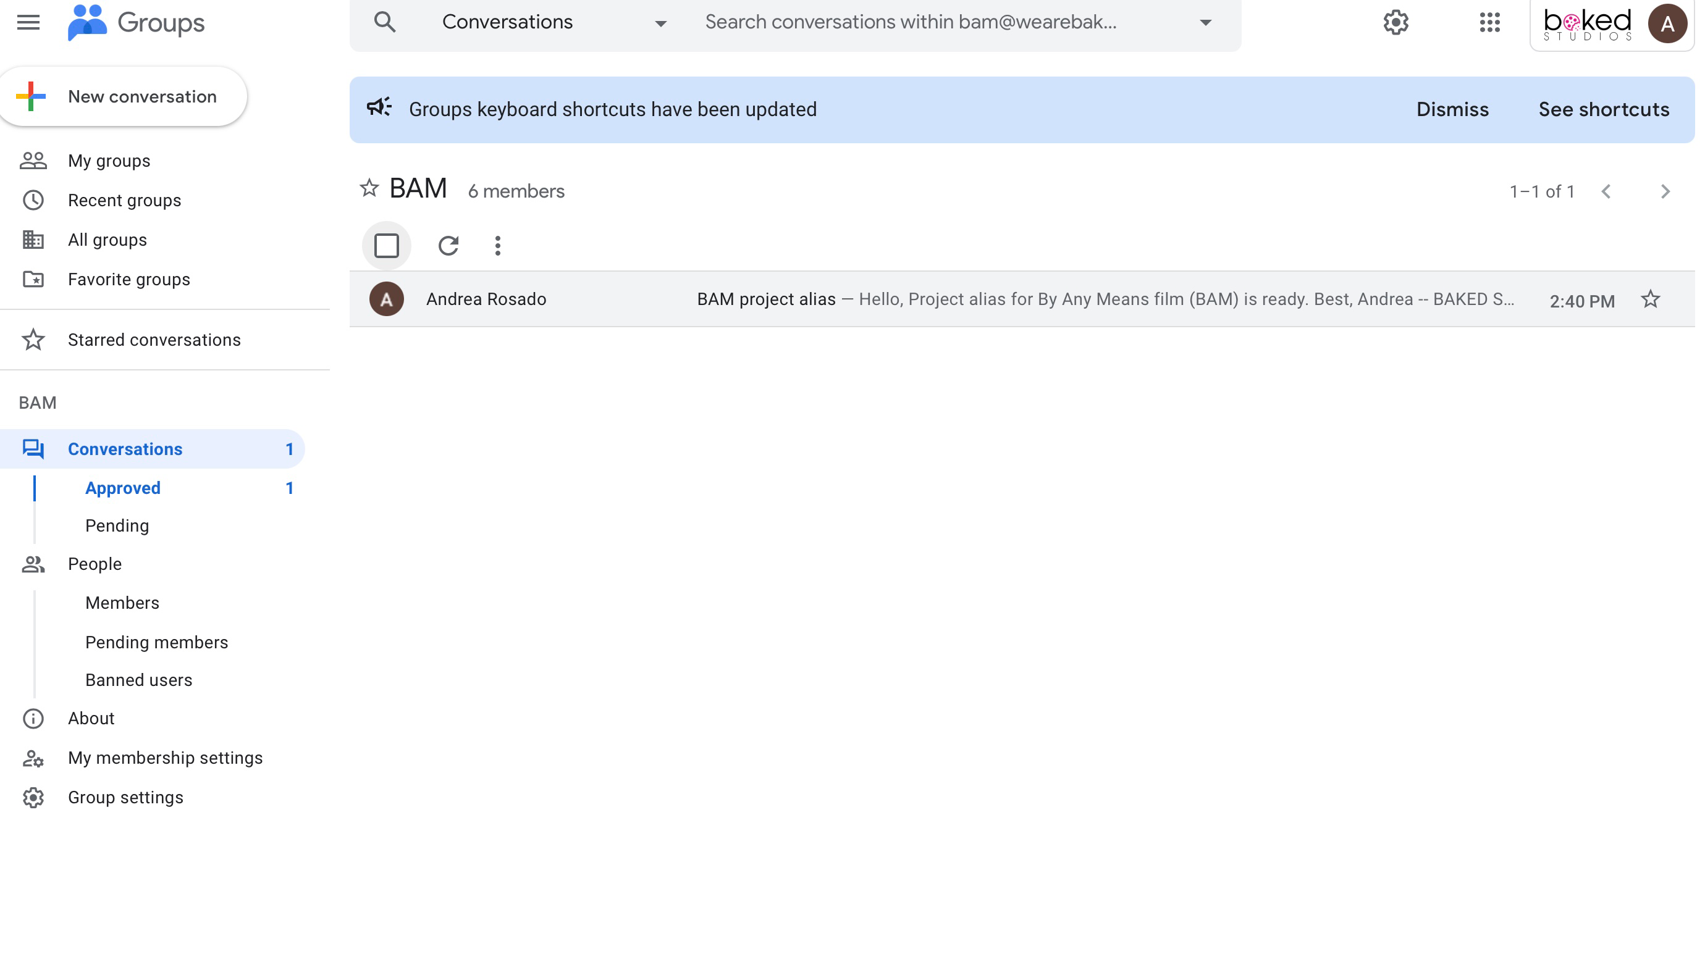Screen dimensions: 1705x978
Task: Open the settings gear icon
Action: 1395,23
